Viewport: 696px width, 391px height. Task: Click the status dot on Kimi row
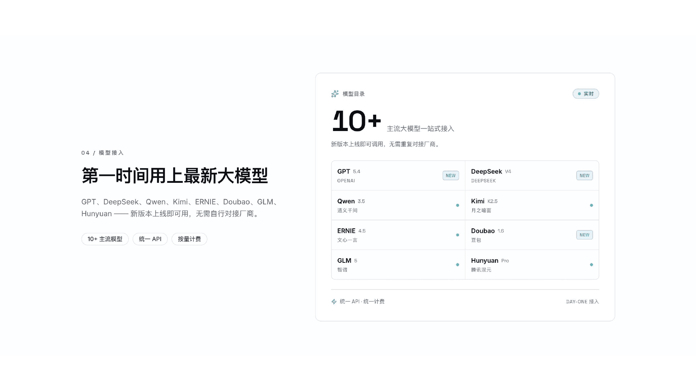(592, 205)
